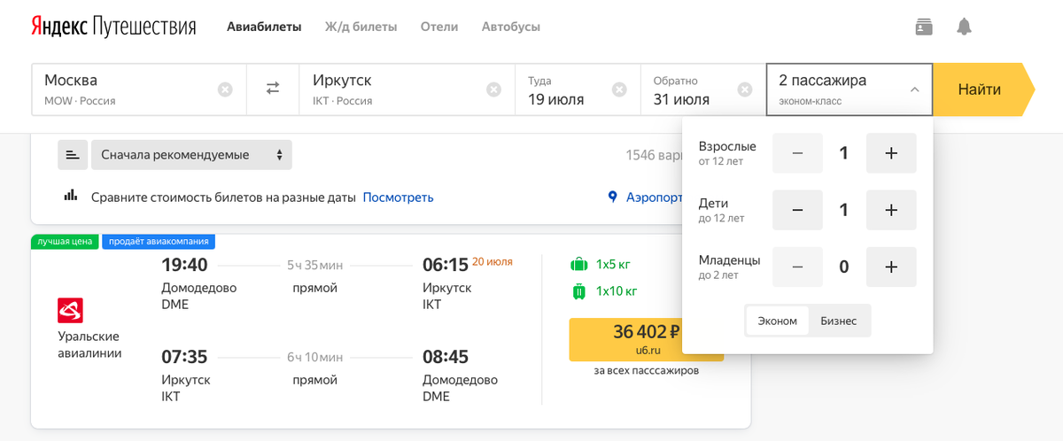Click the Уральские авиалинии red logo
This screenshot has width=1063, height=441.
point(70,310)
